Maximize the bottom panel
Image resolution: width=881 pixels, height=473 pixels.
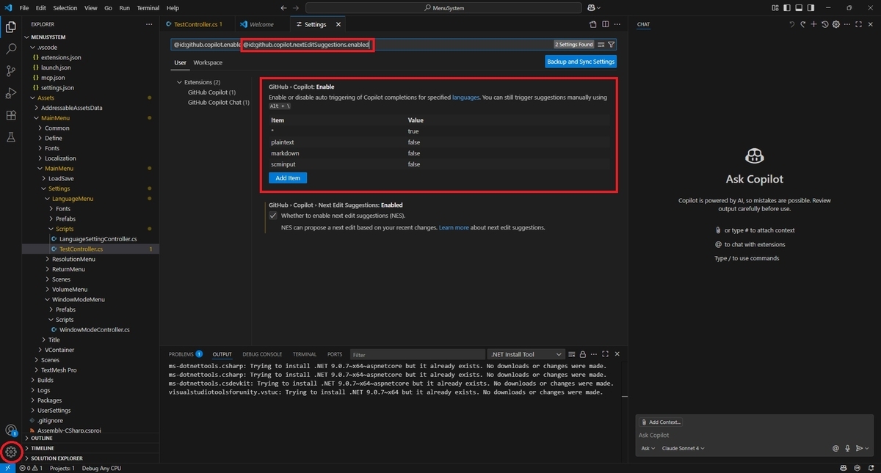pos(606,354)
